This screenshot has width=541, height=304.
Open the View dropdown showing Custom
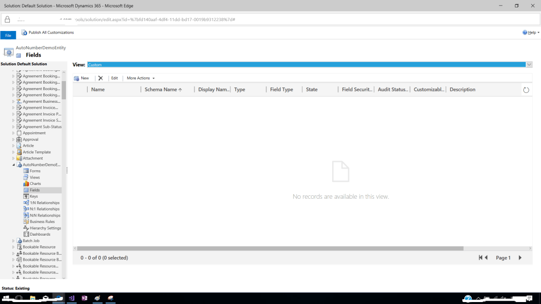tap(529, 65)
